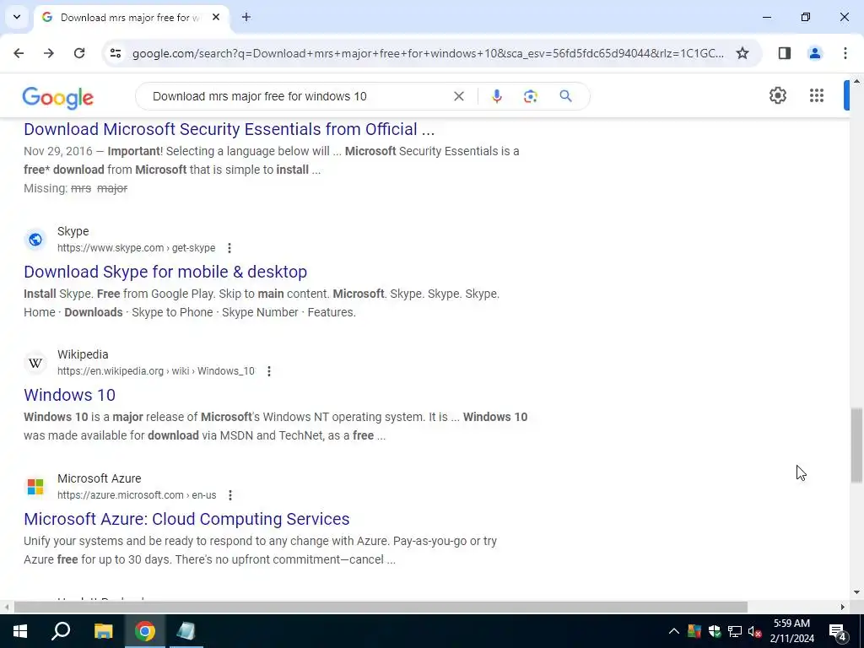This screenshot has width=864, height=648.
Task: Open Download Skype for mobile & desktop
Action: pos(165,272)
